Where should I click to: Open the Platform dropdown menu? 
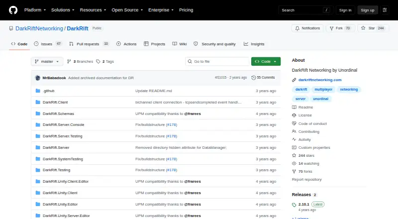tap(35, 10)
